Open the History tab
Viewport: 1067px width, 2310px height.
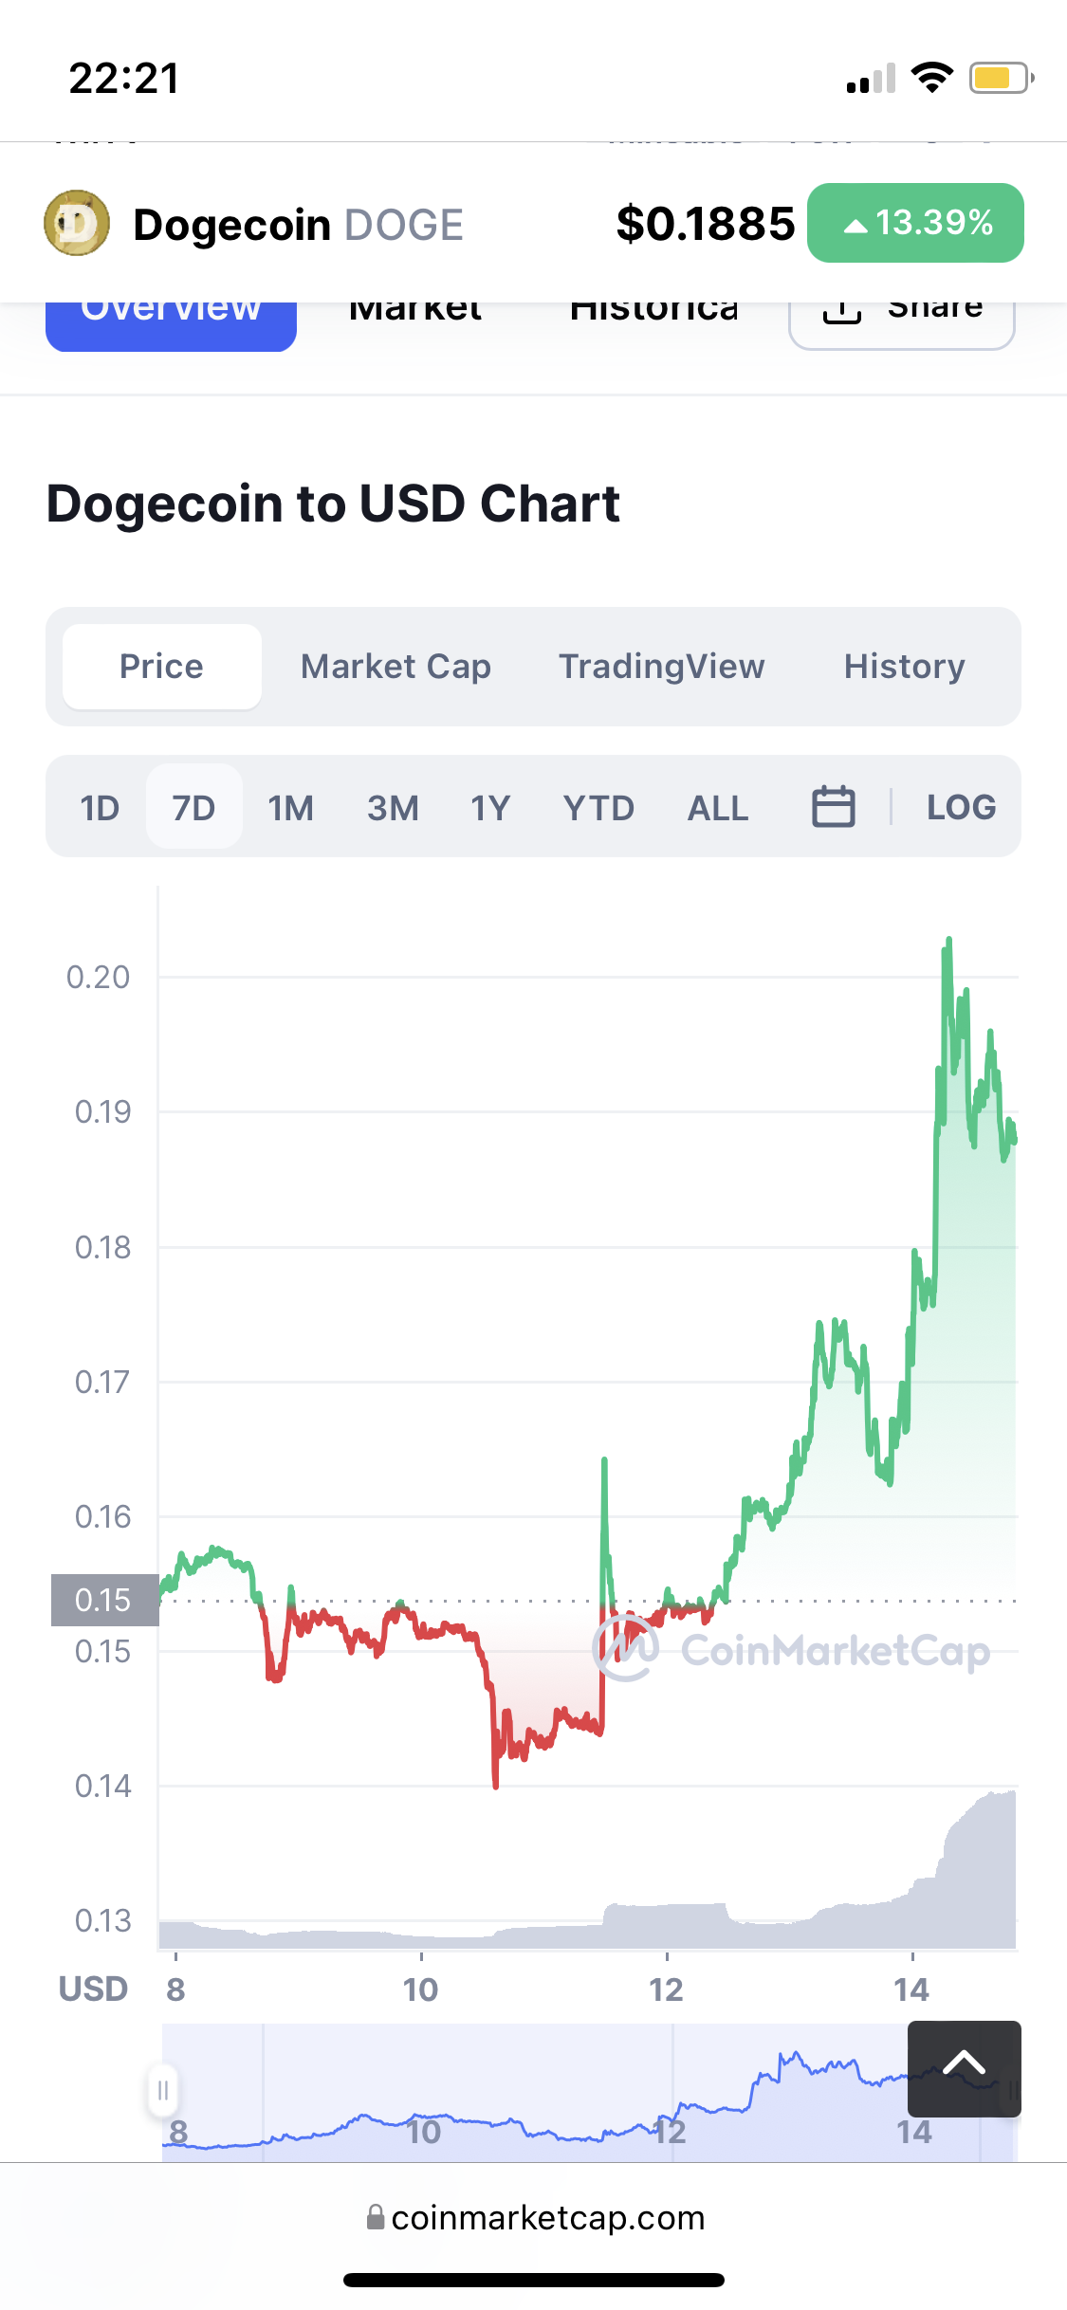pyautogui.click(x=904, y=667)
